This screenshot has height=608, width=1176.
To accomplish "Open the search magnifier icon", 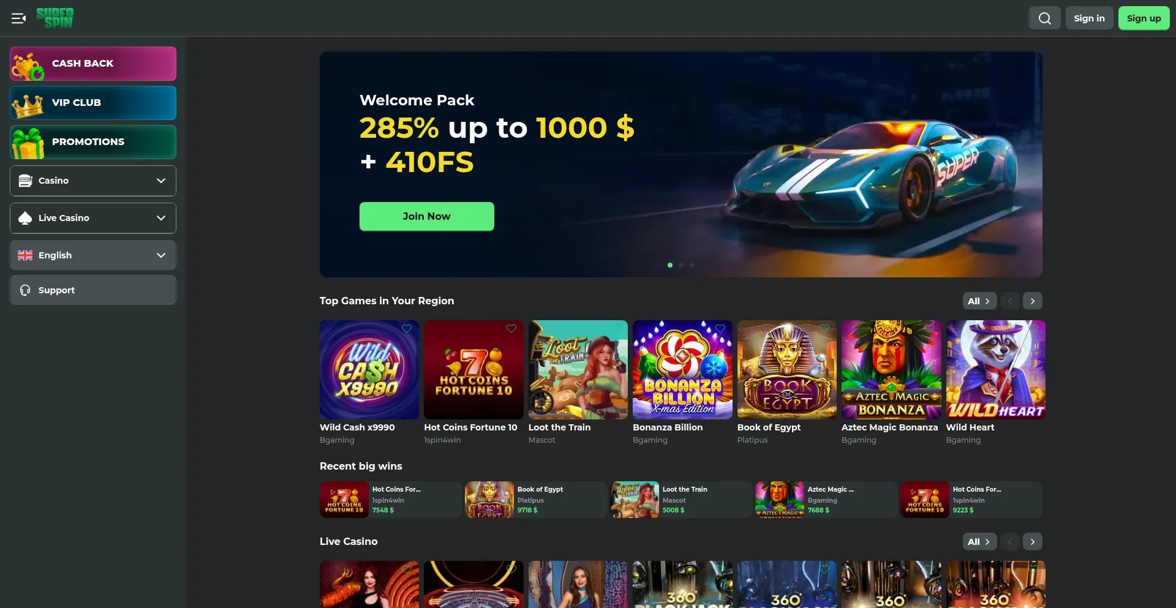I will click(1044, 18).
